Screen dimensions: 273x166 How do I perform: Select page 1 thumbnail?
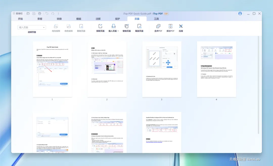click(52, 69)
